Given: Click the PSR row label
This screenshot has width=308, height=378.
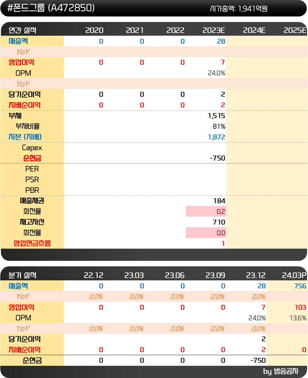Looking at the screenshot, I should coord(32,179).
